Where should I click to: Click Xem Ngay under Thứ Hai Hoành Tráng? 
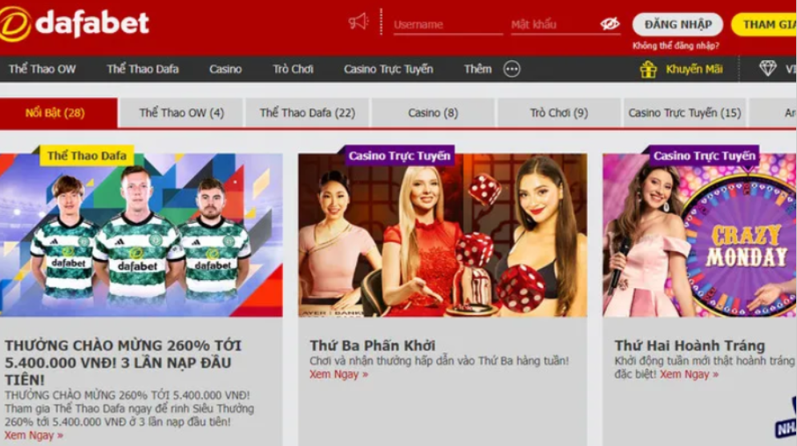click(690, 375)
